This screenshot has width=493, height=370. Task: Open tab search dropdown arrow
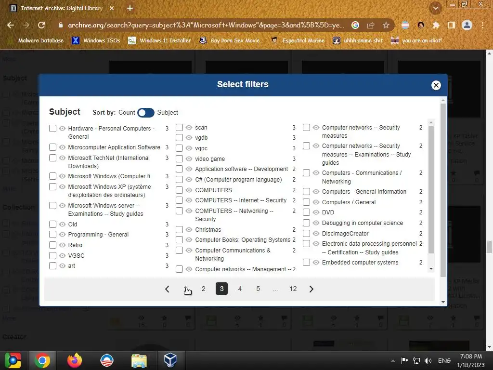click(x=436, y=9)
